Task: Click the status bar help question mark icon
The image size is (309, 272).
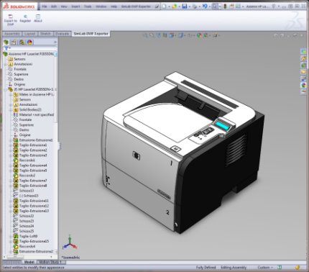Action: (280, 267)
